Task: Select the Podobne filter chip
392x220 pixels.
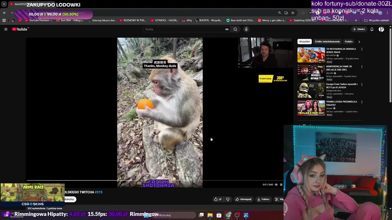Action: coord(349,42)
